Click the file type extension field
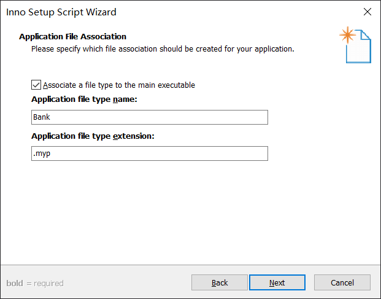381x299 pixels. point(150,153)
